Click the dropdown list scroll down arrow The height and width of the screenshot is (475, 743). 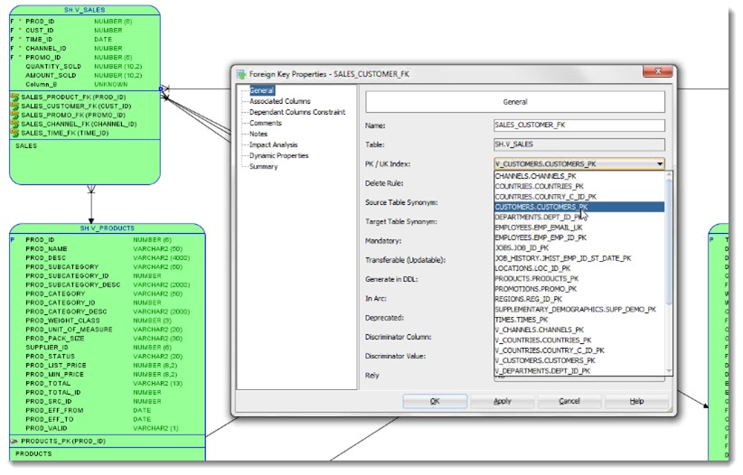pos(669,371)
